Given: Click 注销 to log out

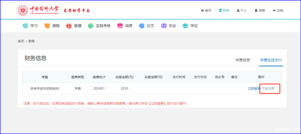Looking at the screenshot, I should (278, 10).
